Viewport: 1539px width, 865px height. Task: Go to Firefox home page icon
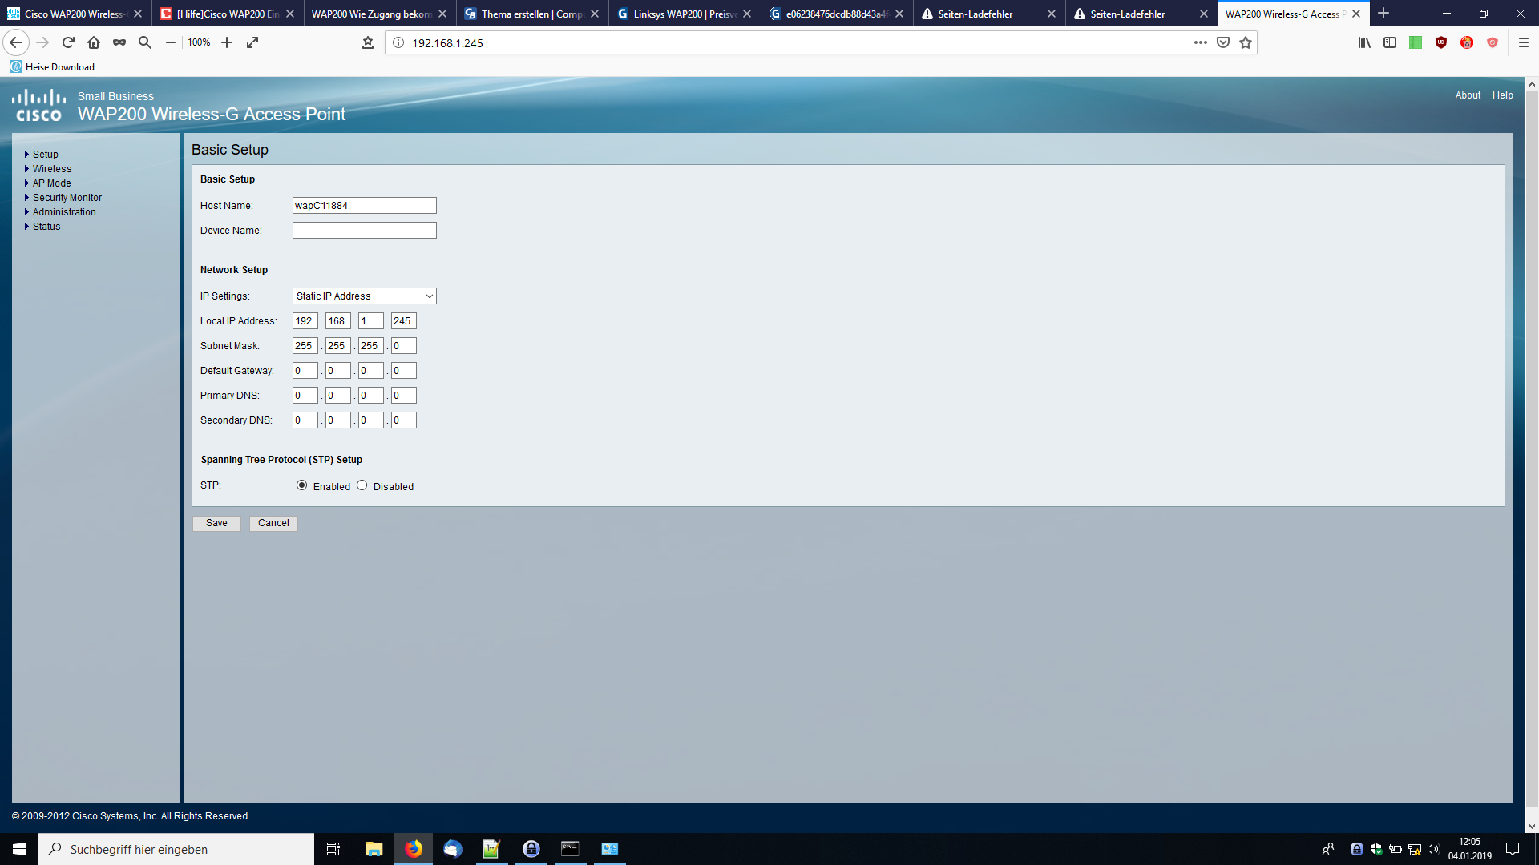94,42
